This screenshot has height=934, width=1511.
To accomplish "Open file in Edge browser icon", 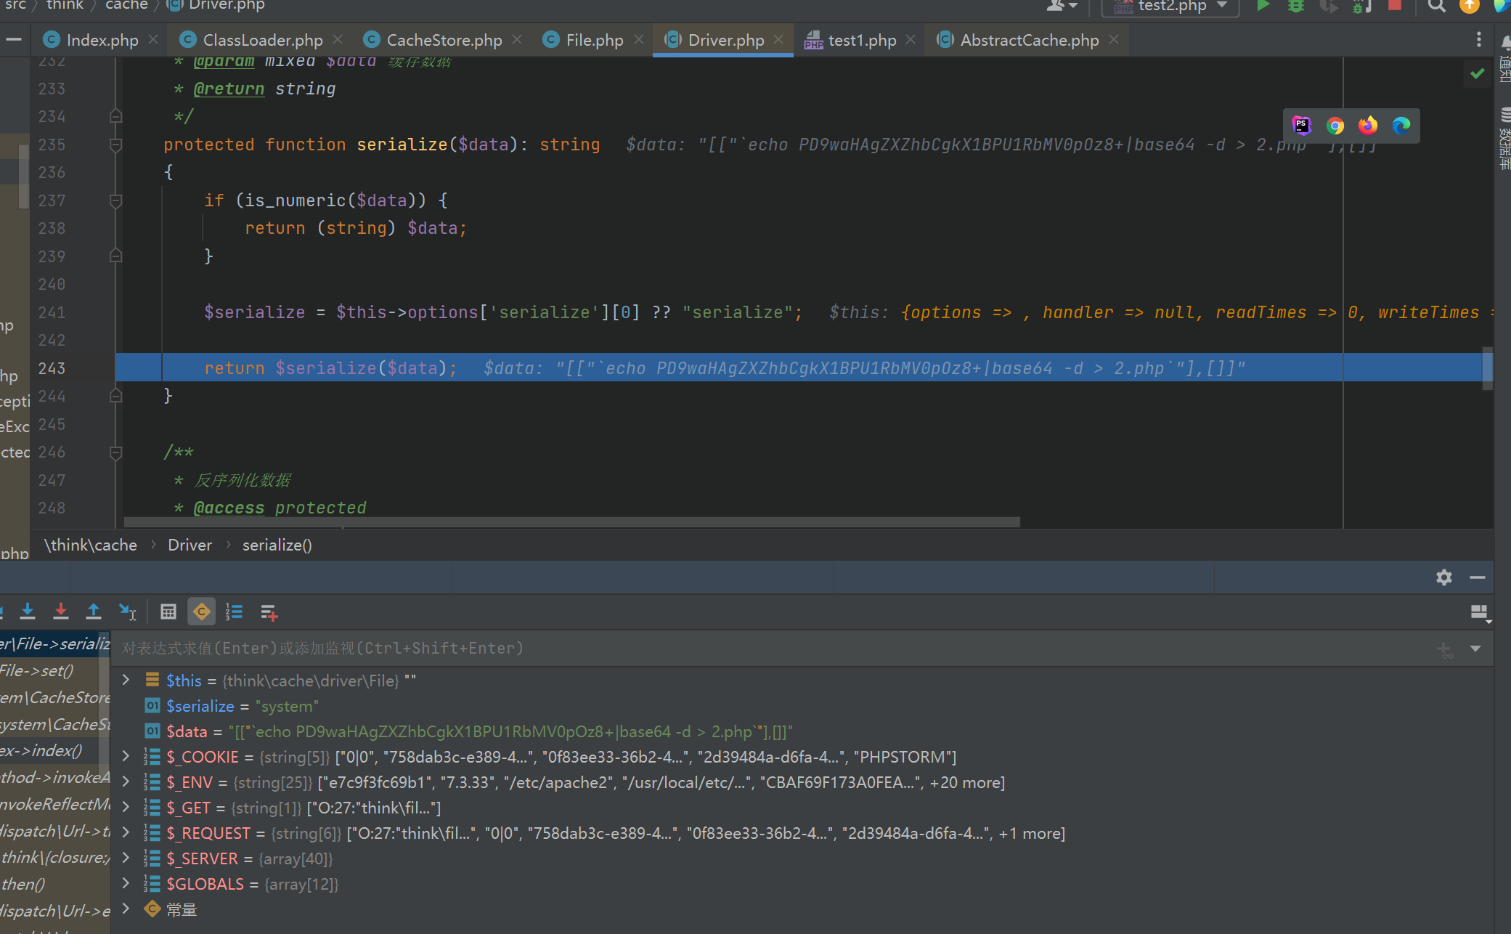I will tap(1401, 126).
